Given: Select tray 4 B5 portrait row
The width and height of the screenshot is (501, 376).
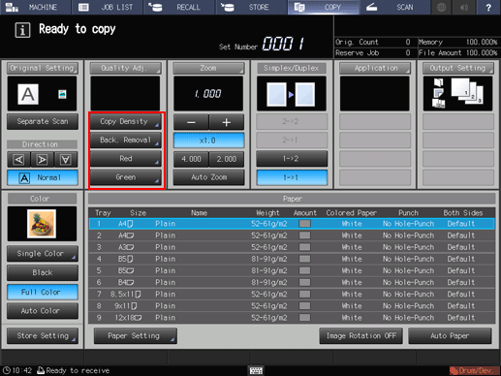Looking at the screenshot, I should coord(292,259).
